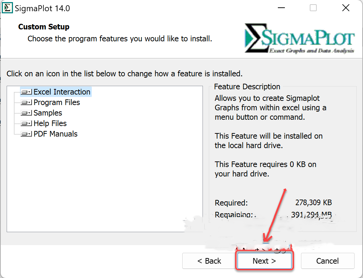Select the Excel Interaction feature label

[x=62, y=92]
